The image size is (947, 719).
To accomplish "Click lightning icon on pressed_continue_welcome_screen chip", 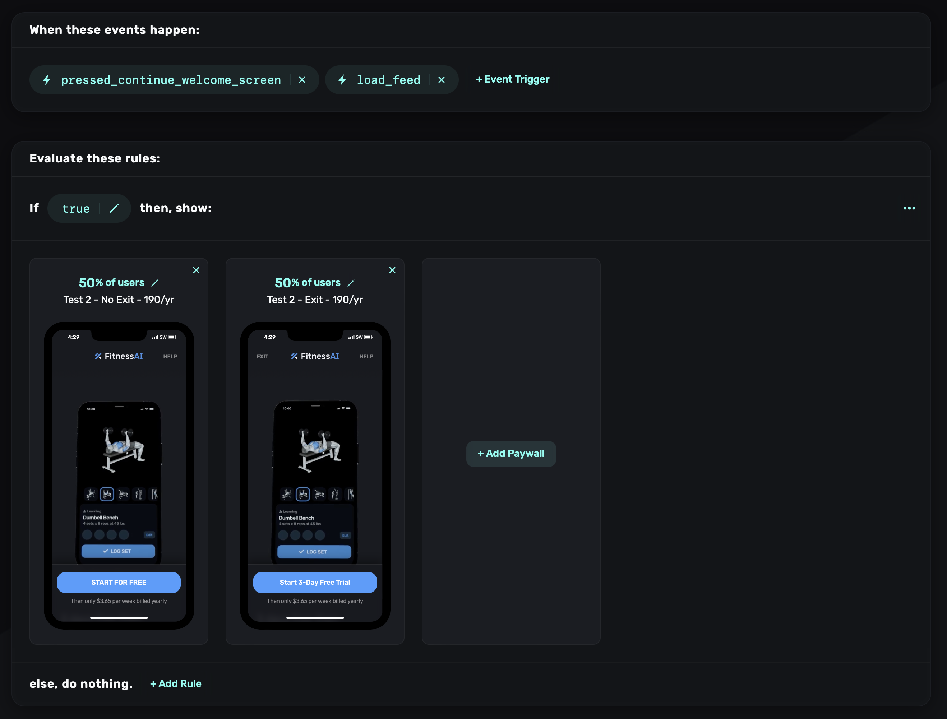I will 47,80.
